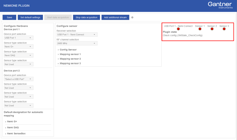Open the Nemi DAQ sensor type dropdown
The width and height of the screenshot is (237, 140).
[19, 55]
